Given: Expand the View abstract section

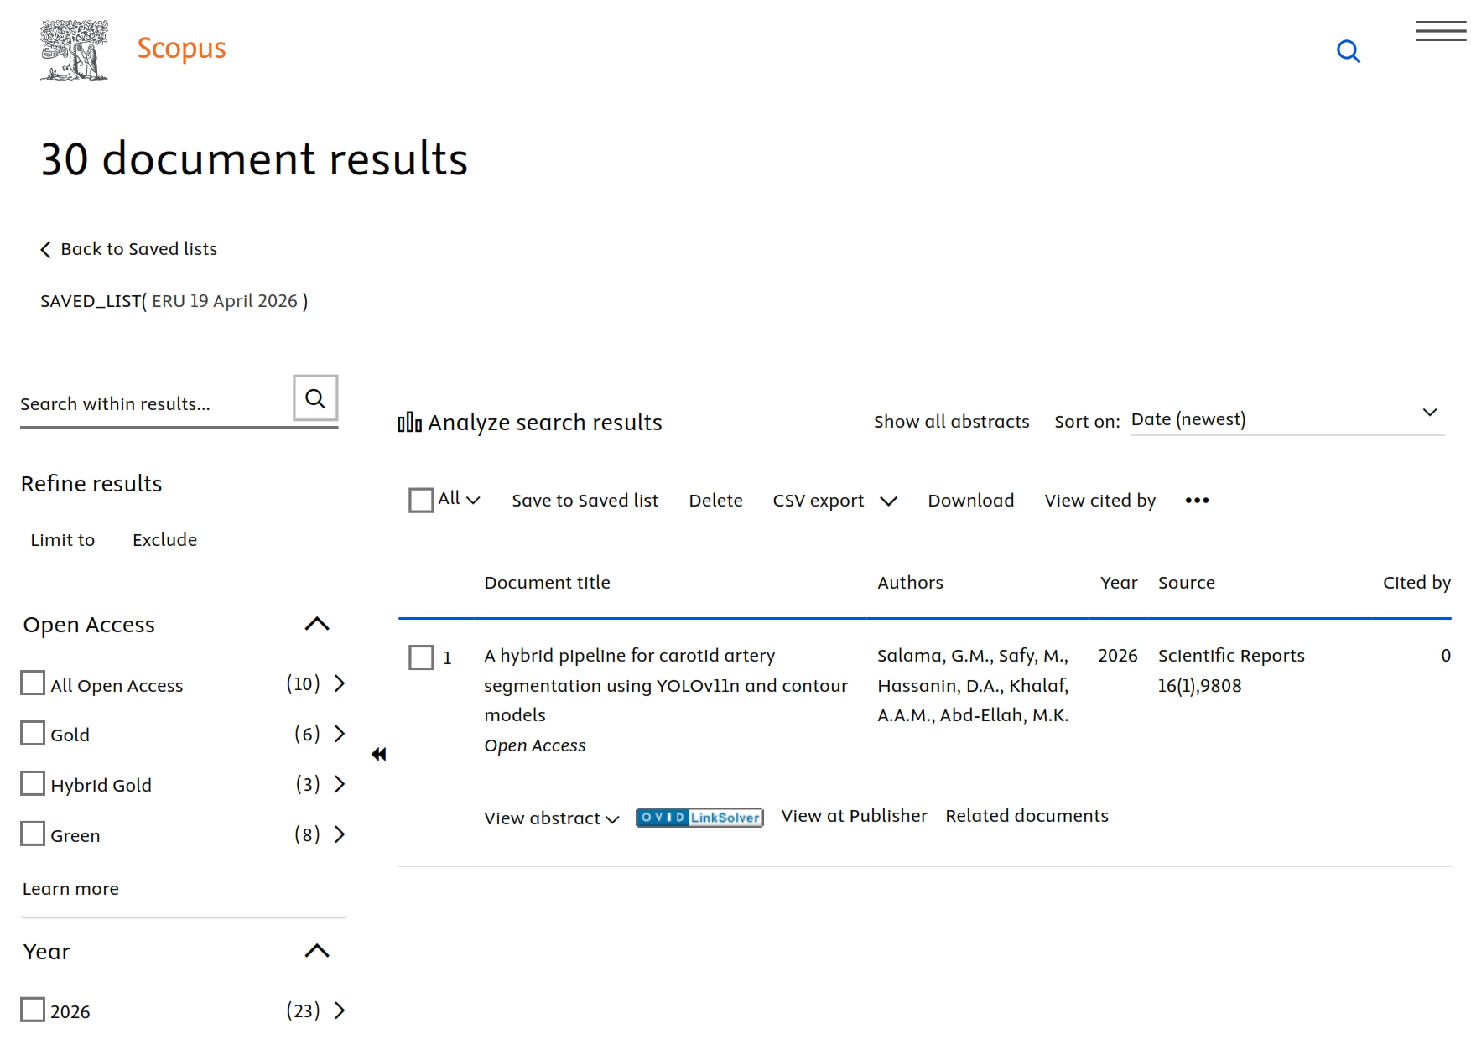Looking at the screenshot, I should point(551,818).
